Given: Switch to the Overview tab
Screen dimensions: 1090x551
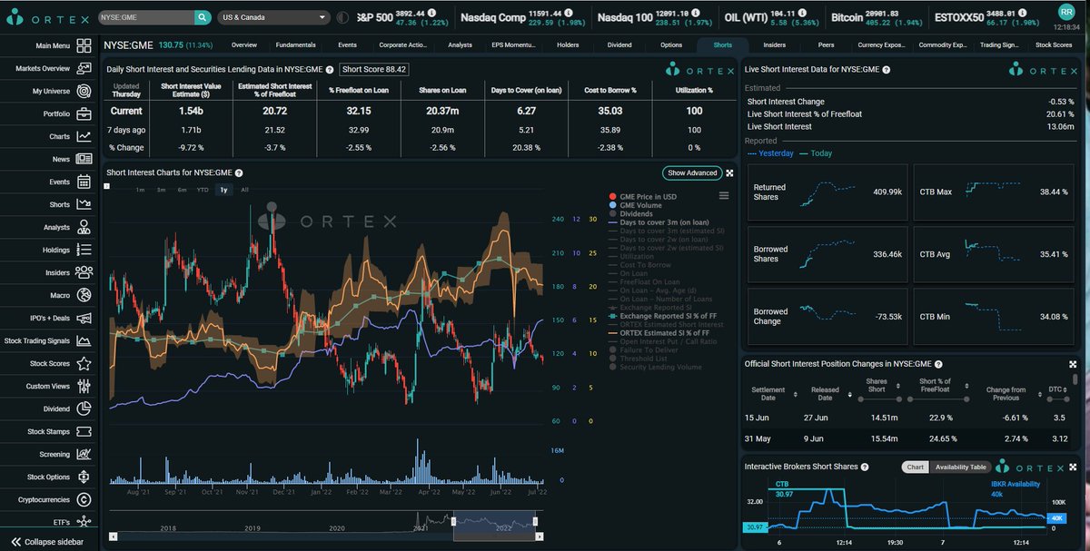Looking at the screenshot, I should [243, 44].
